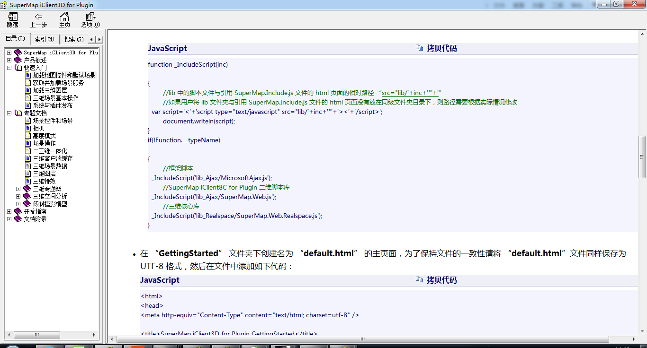Click the first 拷贝代码 link
The image size is (647, 348).
441,48
